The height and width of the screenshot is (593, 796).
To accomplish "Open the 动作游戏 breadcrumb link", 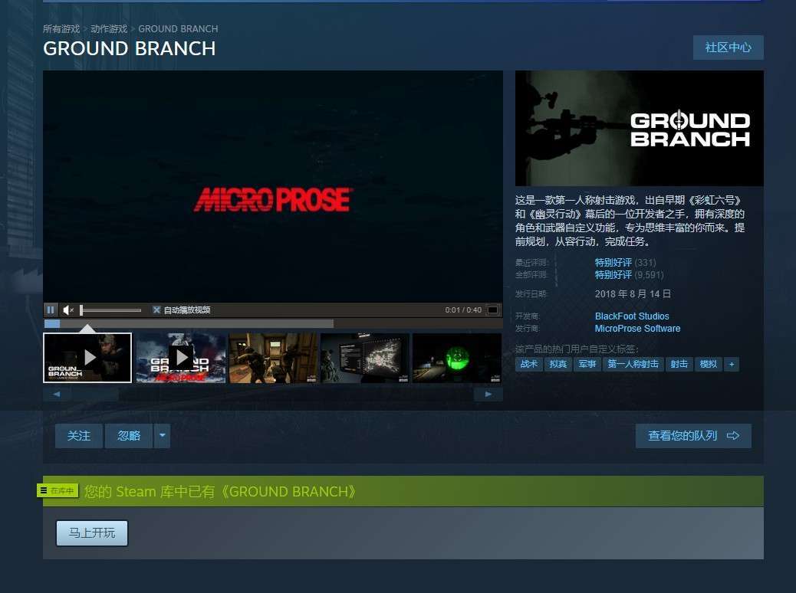I will [109, 29].
